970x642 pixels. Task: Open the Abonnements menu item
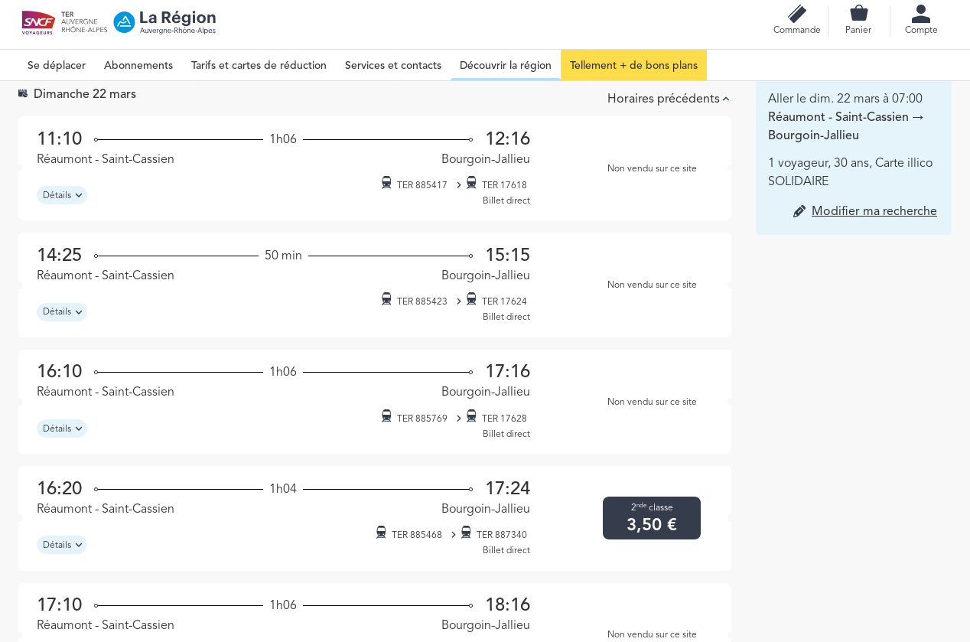pos(138,65)
